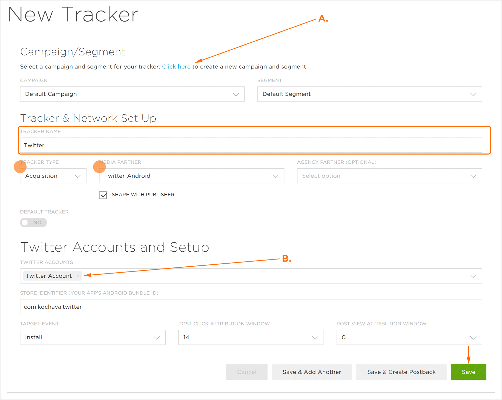Remove the Twitter Account tag
This screenshot has height=400, width=502.
[x=78, y=276]
